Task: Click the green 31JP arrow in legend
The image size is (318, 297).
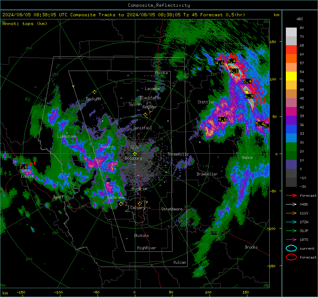Action: tap(291, 231)
